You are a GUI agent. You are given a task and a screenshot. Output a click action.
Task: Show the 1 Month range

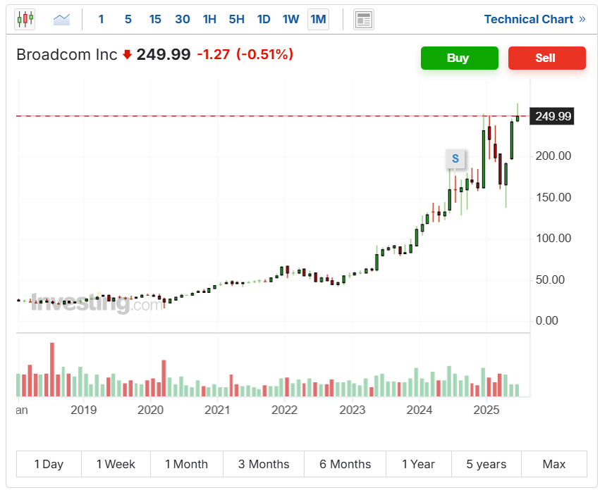187,464
